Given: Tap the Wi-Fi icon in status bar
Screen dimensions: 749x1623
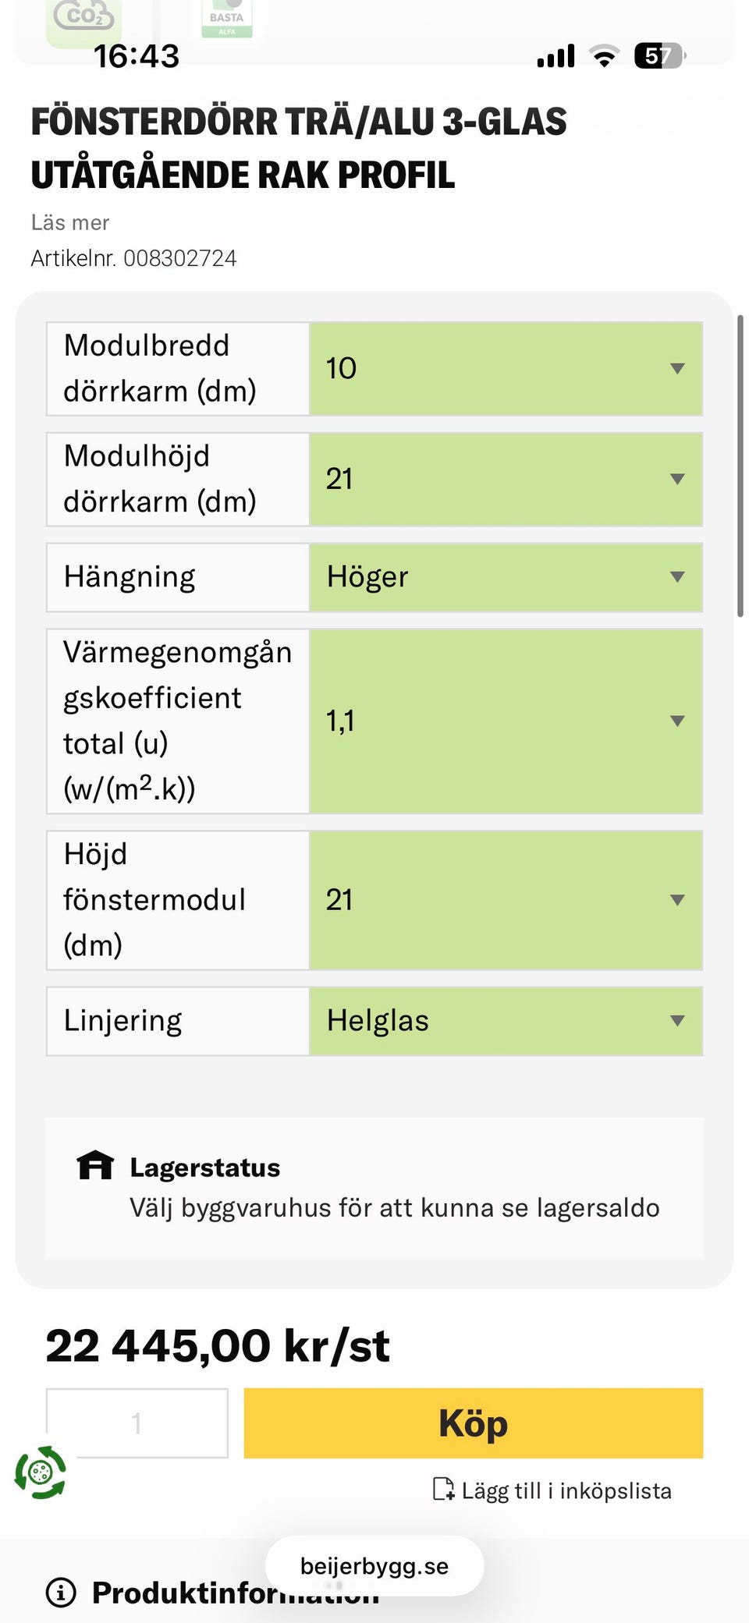Looking at the screenshot, I should coord(603,56).
